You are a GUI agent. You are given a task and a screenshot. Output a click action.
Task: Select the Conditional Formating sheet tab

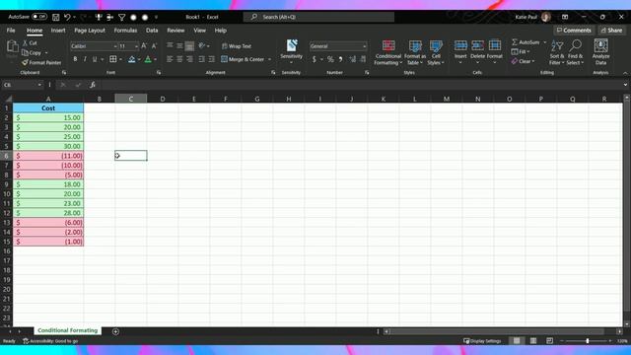click(x=68, y=330)
